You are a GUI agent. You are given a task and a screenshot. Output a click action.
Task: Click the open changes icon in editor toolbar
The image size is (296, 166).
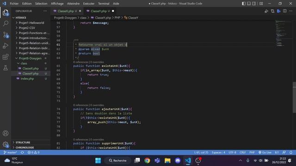[x=272, y=11]
